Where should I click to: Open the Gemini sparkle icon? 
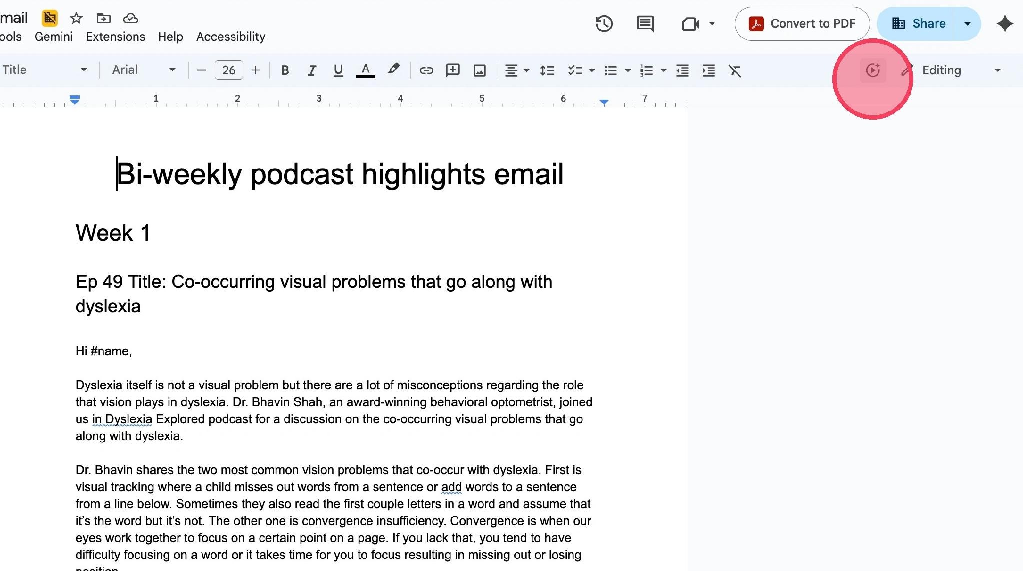pyautogui.click(x=1005, y=24)
